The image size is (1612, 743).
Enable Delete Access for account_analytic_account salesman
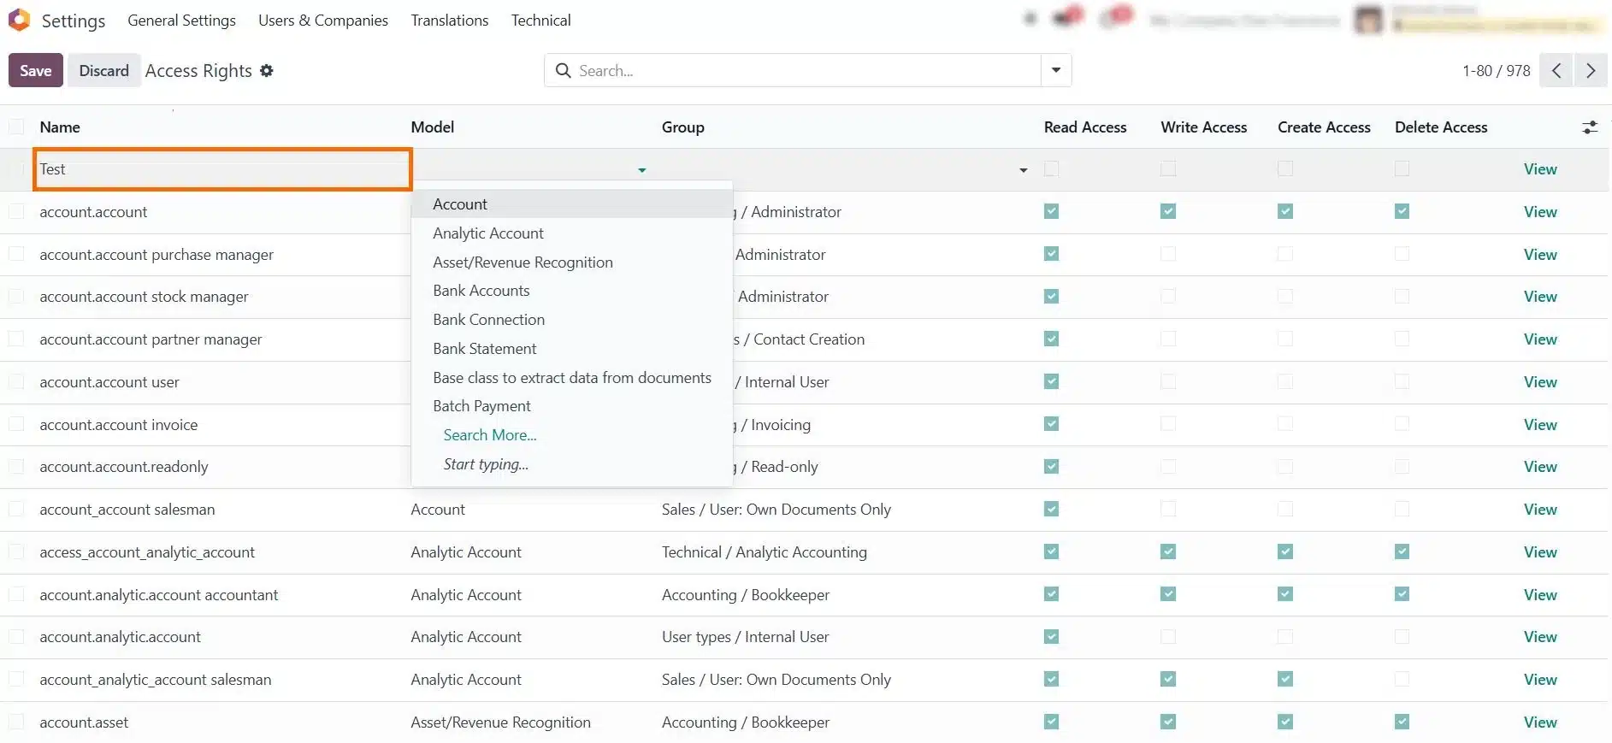tap(1402, 679)
